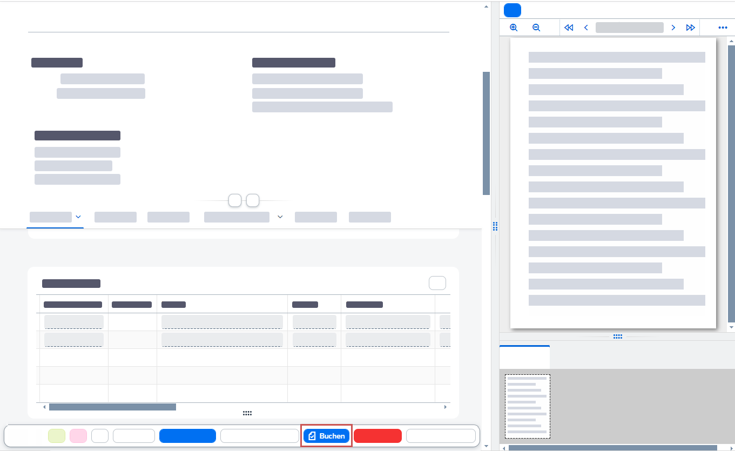Select the last section tab
735x451 pixels.
(x=370, y=217)
